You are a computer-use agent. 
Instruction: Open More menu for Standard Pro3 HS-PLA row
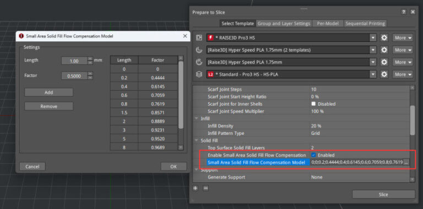pyautogui.click(x=403, y=74)
